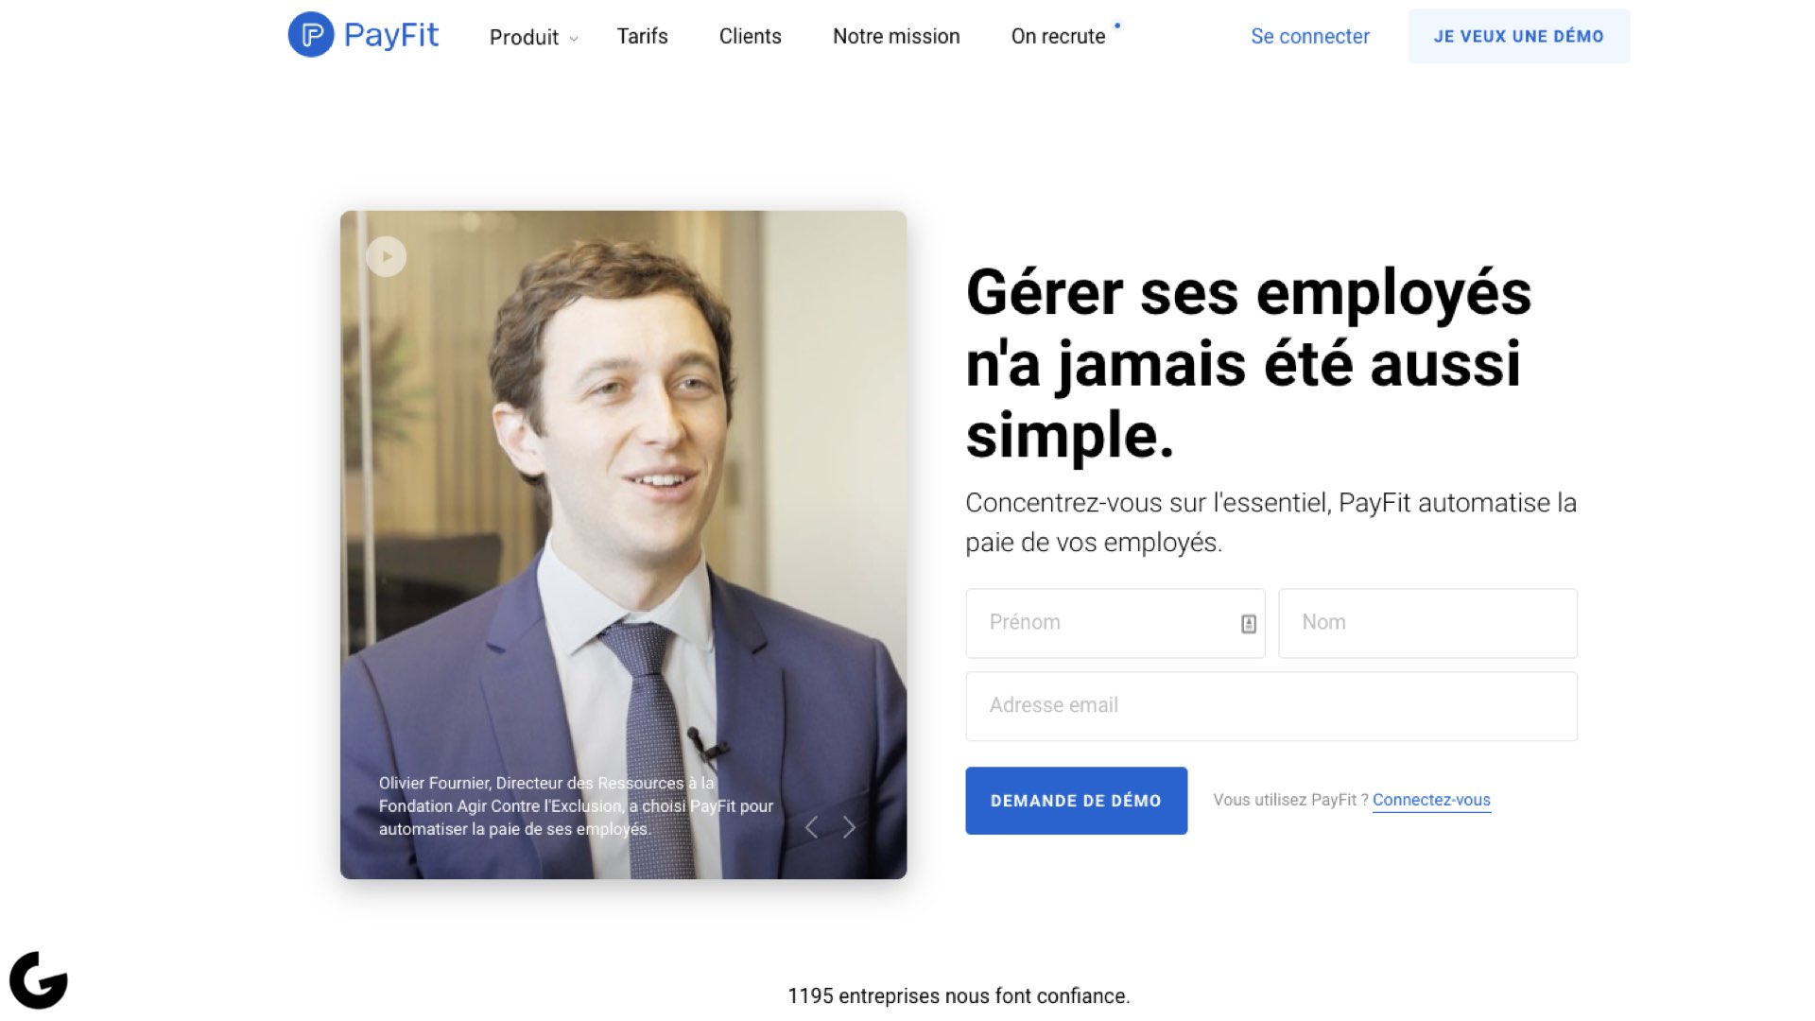Click the PayFit logo icon

(311, 35)
